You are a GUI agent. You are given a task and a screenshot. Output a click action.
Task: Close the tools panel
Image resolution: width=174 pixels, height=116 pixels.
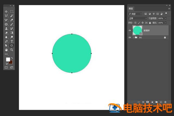pos(13,6)
